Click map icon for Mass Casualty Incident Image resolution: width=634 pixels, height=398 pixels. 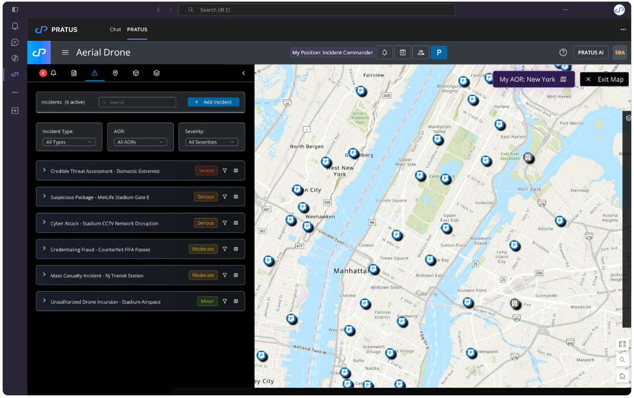pos(236,275)
